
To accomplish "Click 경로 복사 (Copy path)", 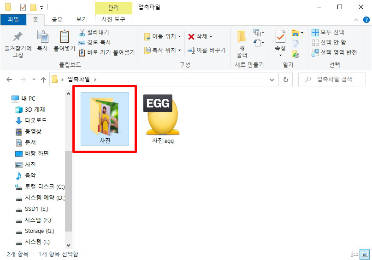I will 95,42.
